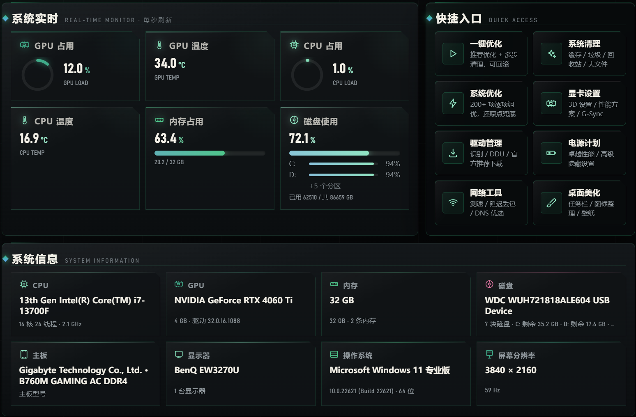
Task: Click the CPU LOAD circular gauge
Action: click(x=307, y=75)
